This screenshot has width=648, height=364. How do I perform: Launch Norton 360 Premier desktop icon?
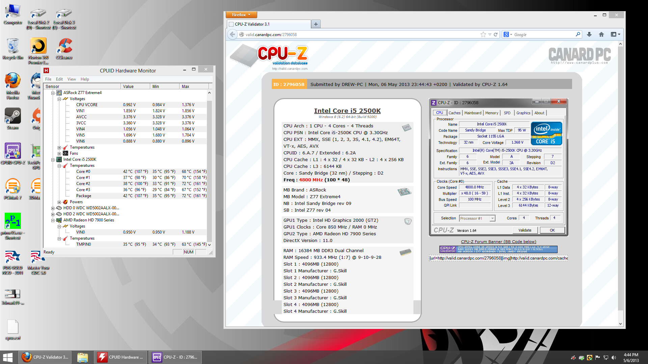38,51
